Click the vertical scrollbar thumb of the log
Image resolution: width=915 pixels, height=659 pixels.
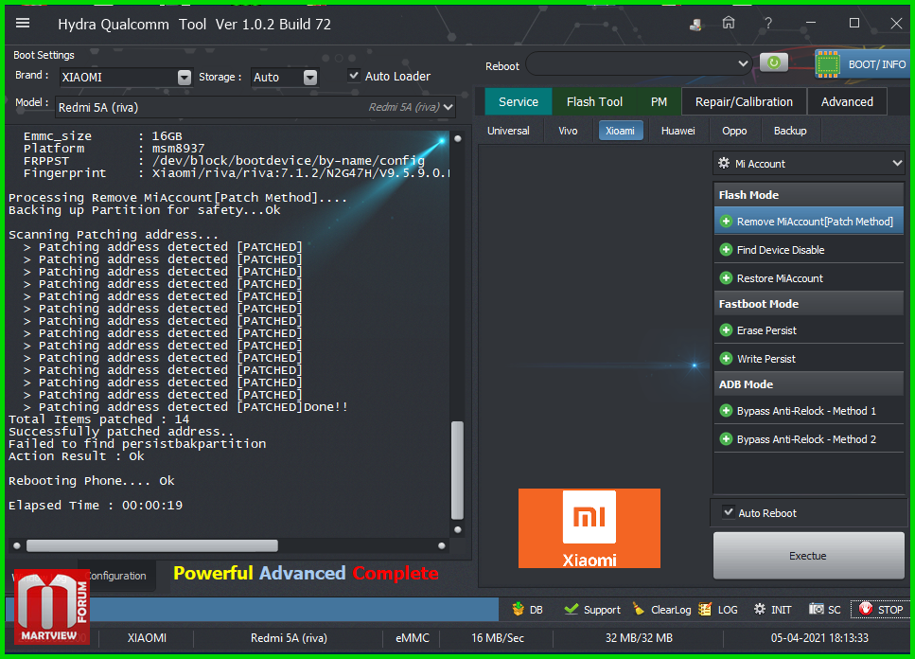(x=458, y=470)
